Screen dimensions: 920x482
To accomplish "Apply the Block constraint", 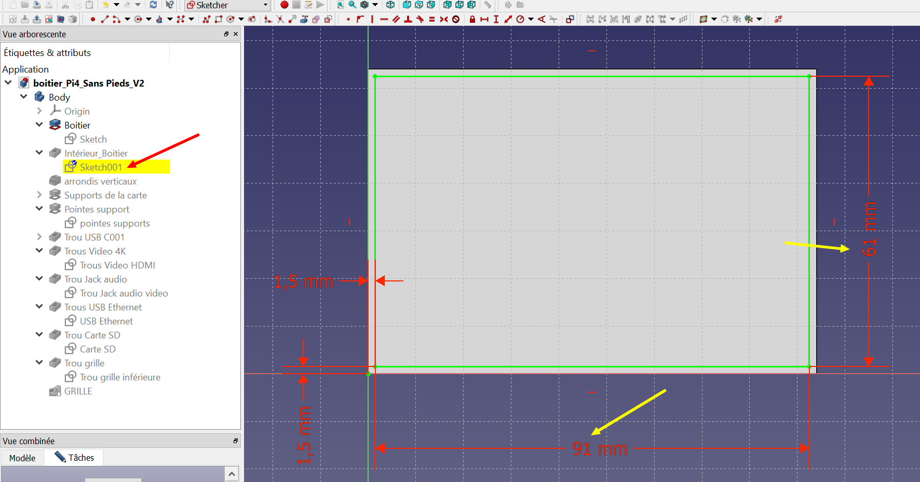I will click(x=456, y=19).
